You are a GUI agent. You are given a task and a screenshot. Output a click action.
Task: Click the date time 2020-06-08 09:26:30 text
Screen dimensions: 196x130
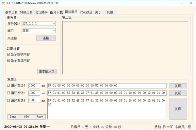pos(21,127)
